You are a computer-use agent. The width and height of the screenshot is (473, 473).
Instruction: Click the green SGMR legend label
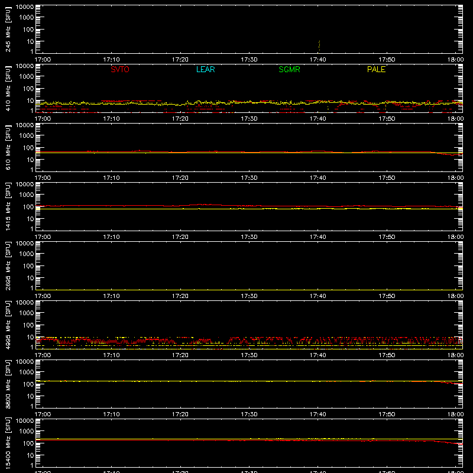[289, 69]
